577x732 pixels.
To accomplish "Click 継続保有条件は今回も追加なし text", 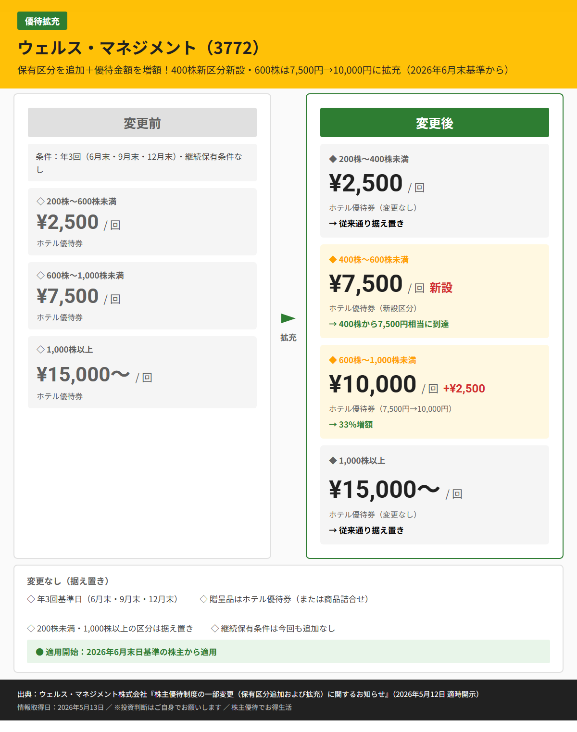I will coord(278,629).
